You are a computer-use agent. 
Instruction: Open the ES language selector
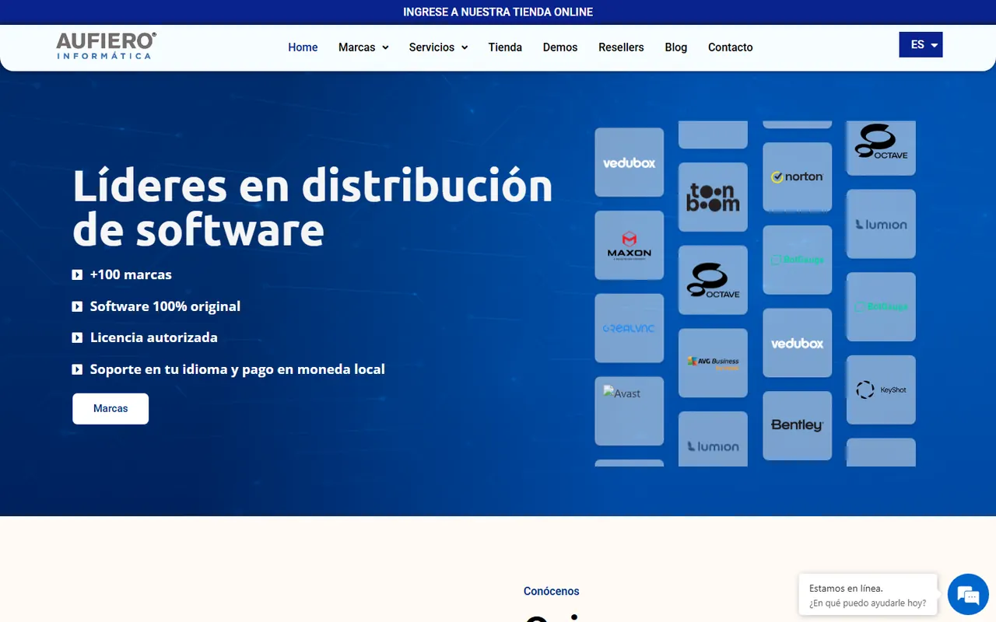(x=921, y=45)
